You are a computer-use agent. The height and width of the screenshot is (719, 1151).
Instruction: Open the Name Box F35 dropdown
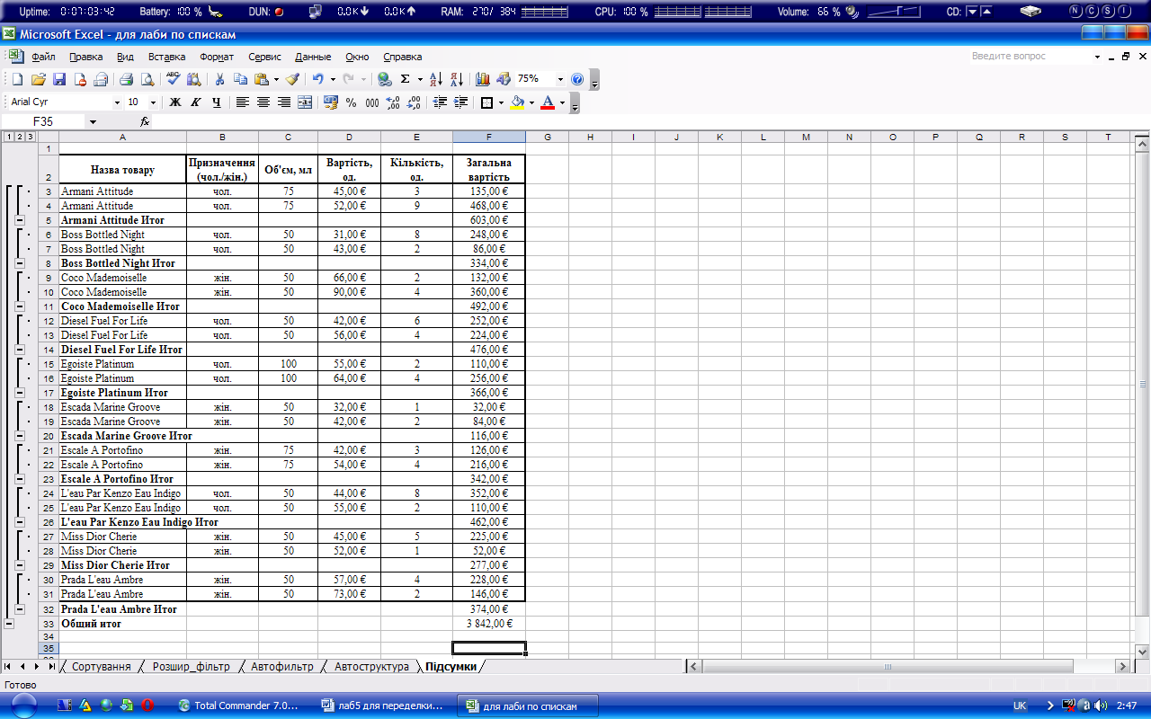tap(92, 121)
